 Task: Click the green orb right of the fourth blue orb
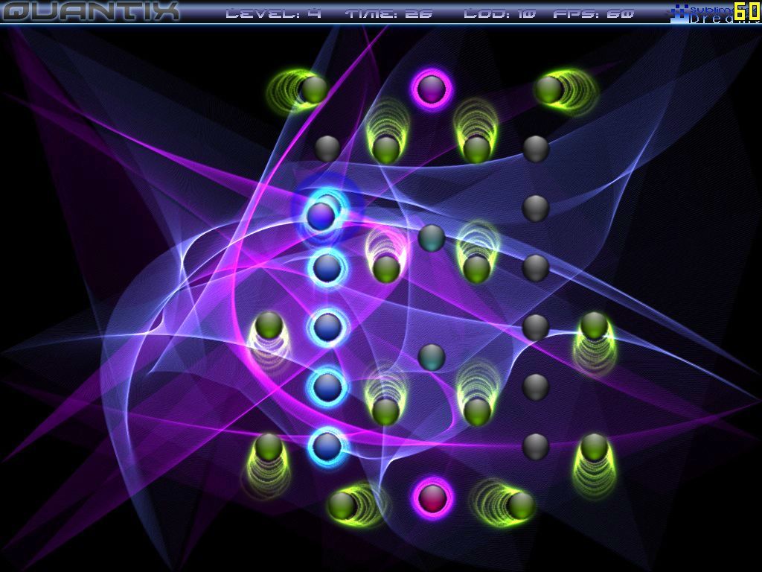[386, 411]
